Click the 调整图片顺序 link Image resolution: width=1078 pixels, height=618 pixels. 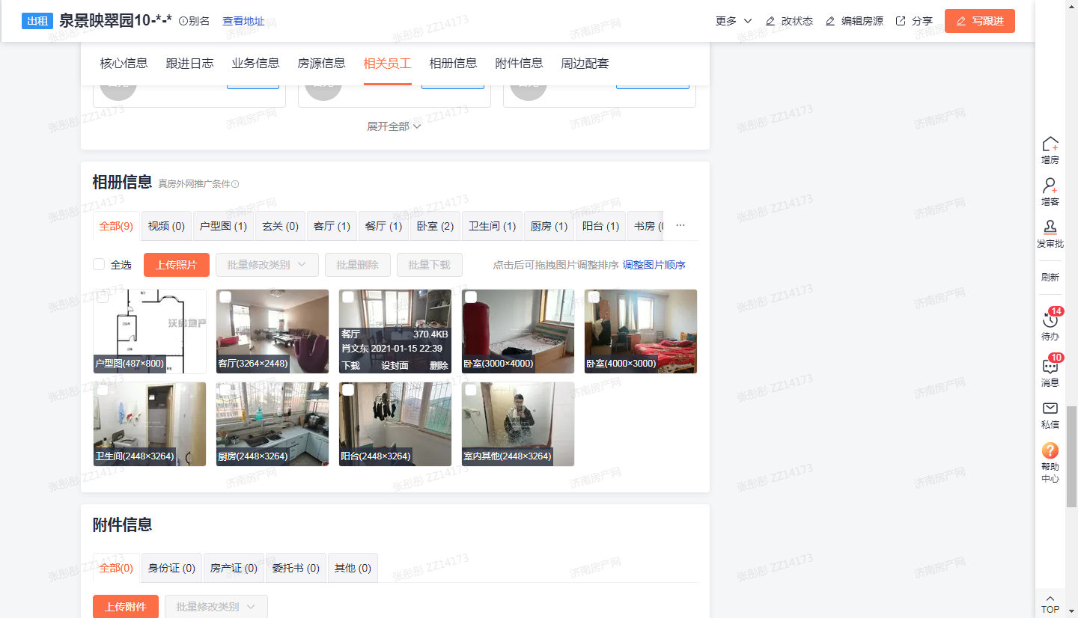point(654,265)
